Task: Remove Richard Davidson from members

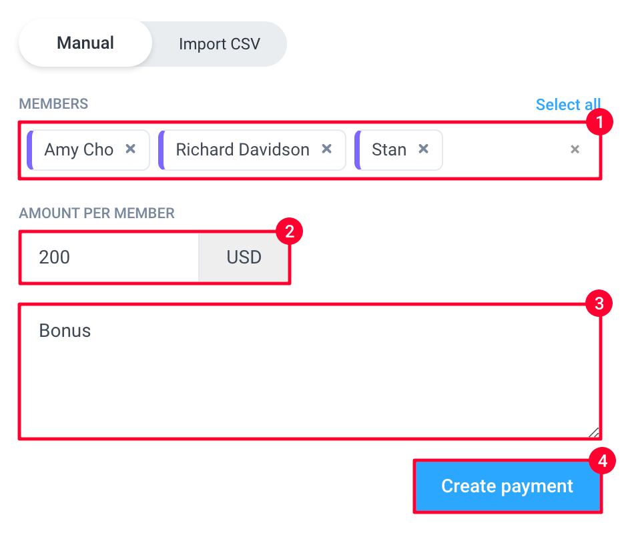Action: 326,149
